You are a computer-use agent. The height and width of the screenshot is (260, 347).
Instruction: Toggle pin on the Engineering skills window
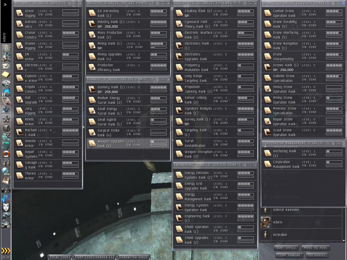point(240,165)
